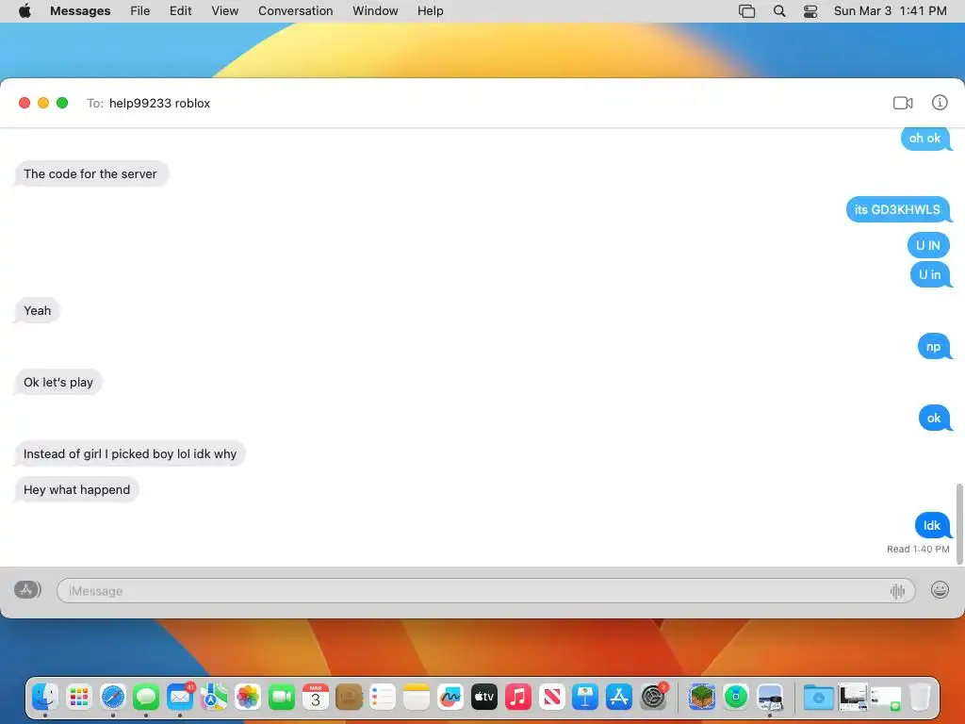Open the Conversation menu
Screen dimensions: 965x724
295,11
